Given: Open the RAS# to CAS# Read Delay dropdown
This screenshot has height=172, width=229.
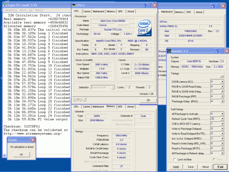Looking at the screenshot, I should [222, 86].
